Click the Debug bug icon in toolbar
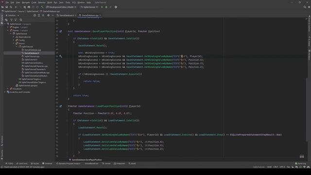 106,7
